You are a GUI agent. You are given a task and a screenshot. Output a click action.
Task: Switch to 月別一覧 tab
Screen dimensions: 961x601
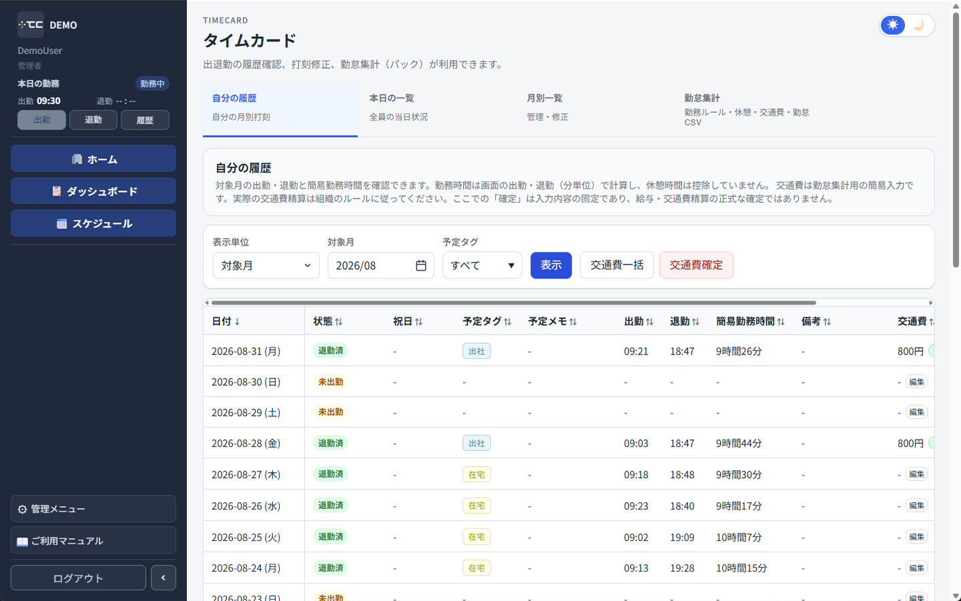point(594,110)
